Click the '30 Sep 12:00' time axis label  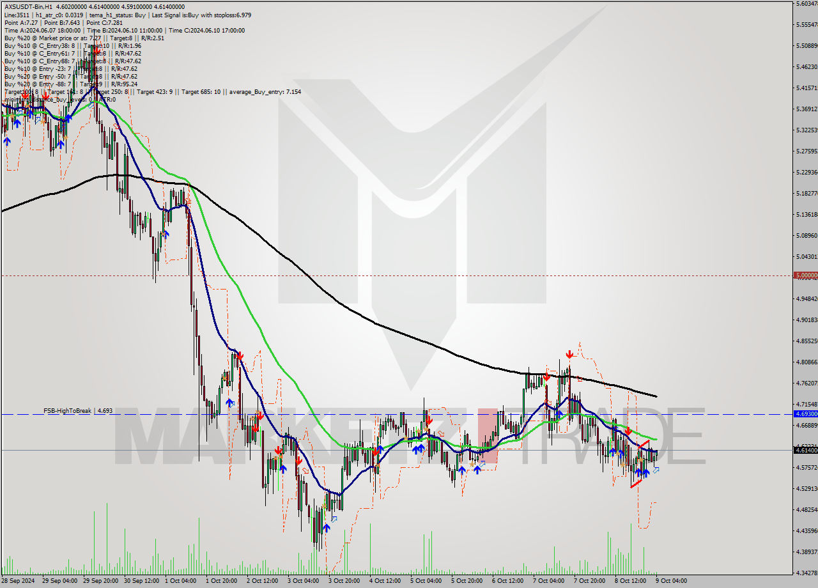[142, 581]
